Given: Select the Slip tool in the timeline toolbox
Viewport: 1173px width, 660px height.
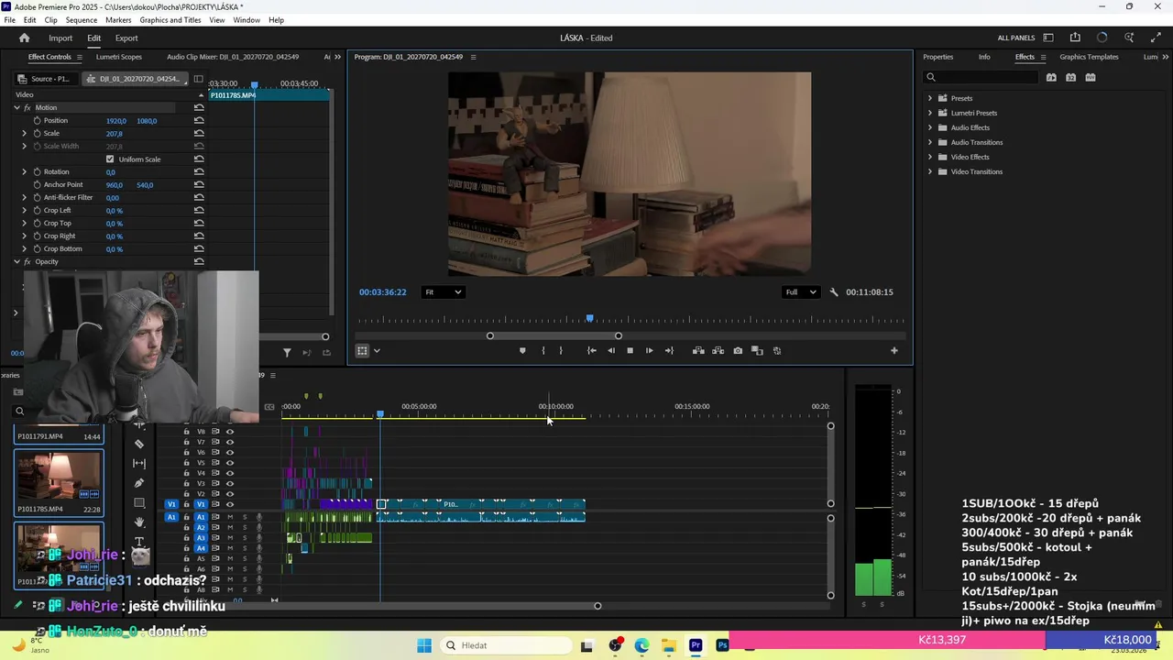Looking at the screenshot, I should point(139,463).
